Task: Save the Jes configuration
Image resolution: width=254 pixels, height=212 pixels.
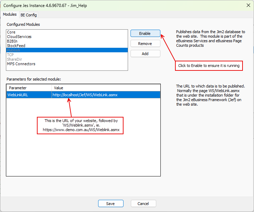Action: 111,204
